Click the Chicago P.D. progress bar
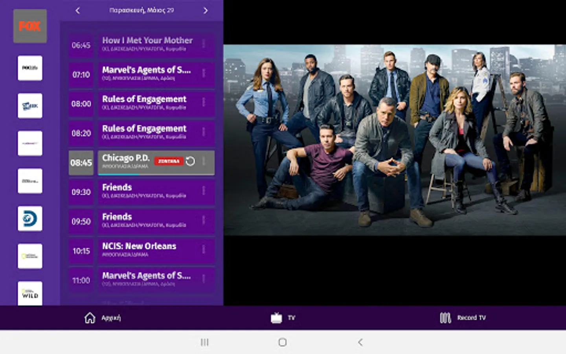Image resolution: width=566 pixels, height=354 pixels. (x=156, y=174)
